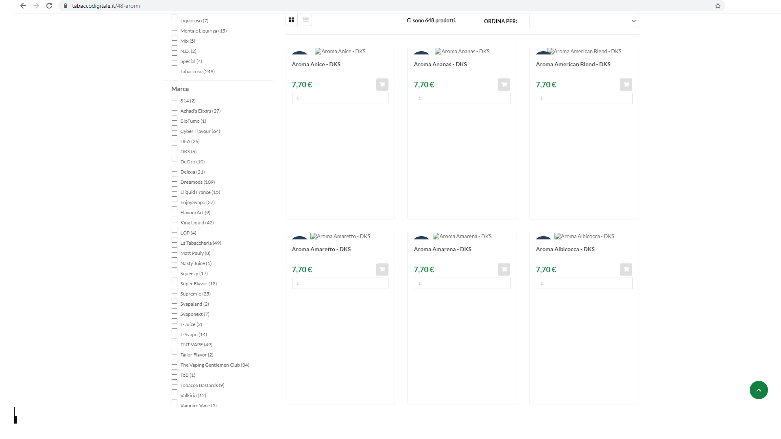Add Aroma Albicocca - DKS to cart
781x439 pixels.
click(626, 269)
